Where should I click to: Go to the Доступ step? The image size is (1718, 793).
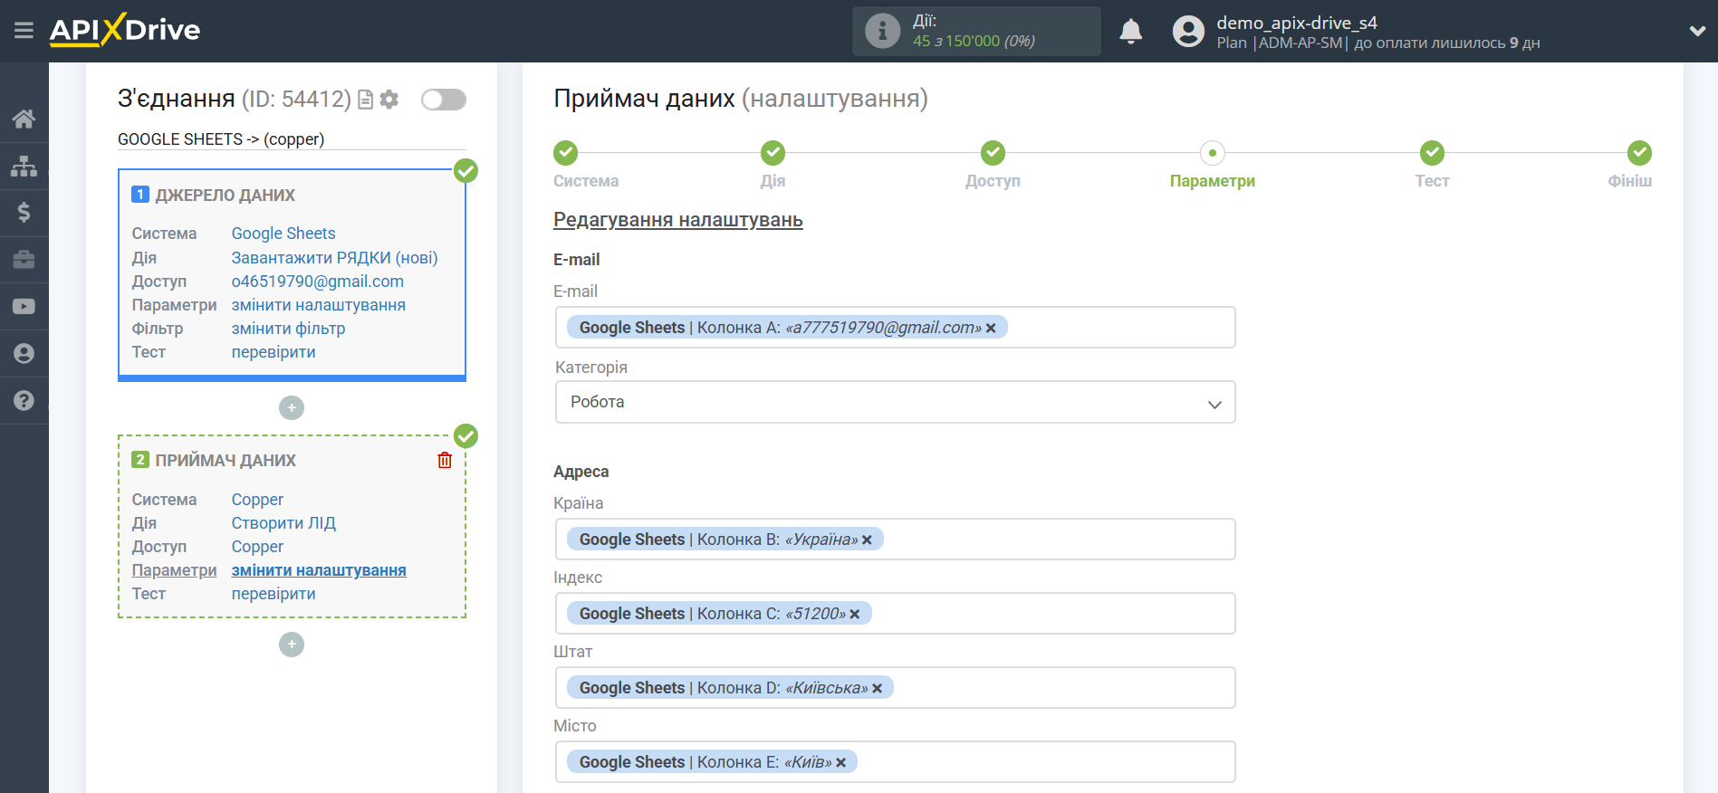click(993, 153)
